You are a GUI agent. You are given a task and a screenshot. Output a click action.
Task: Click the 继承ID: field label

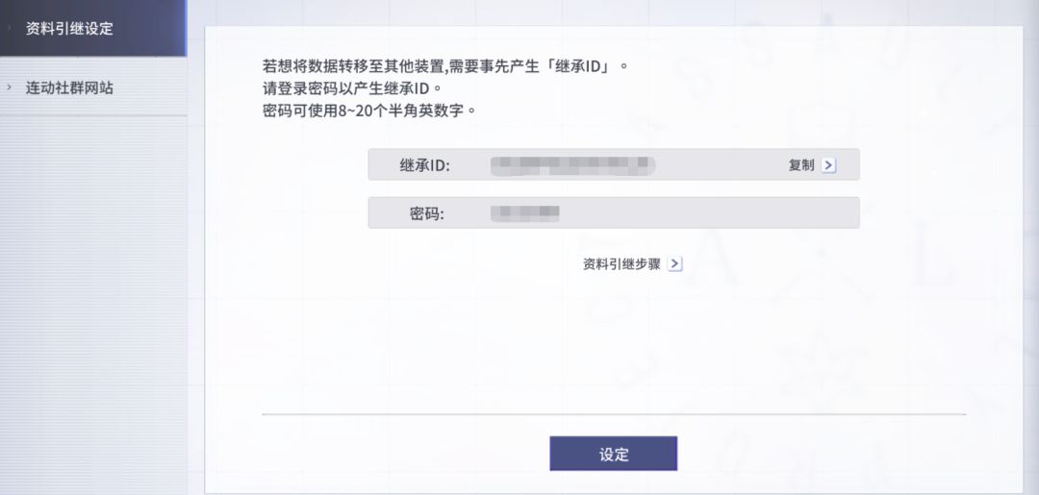point(424,165)
